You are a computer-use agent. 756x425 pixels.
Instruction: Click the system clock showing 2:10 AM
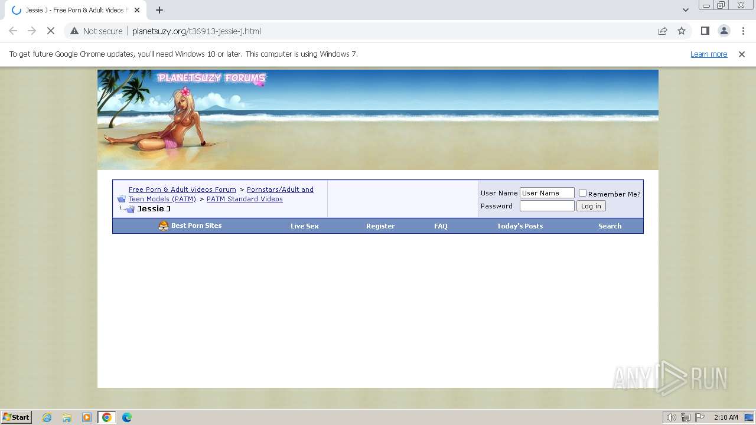coord(726,417)
